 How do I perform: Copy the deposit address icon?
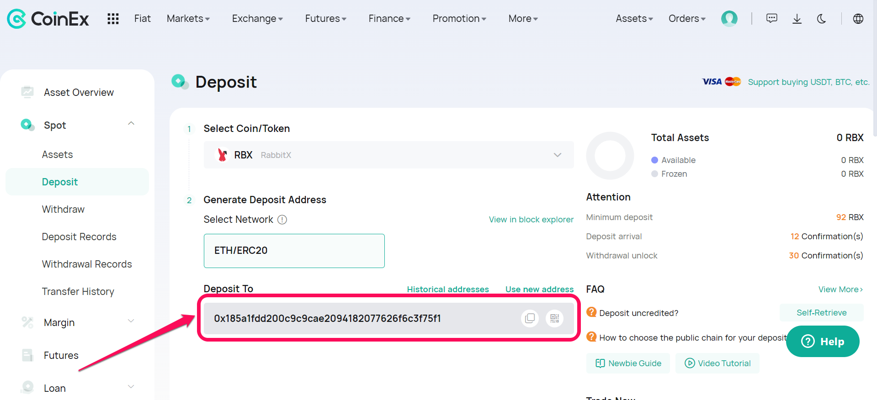530,318
